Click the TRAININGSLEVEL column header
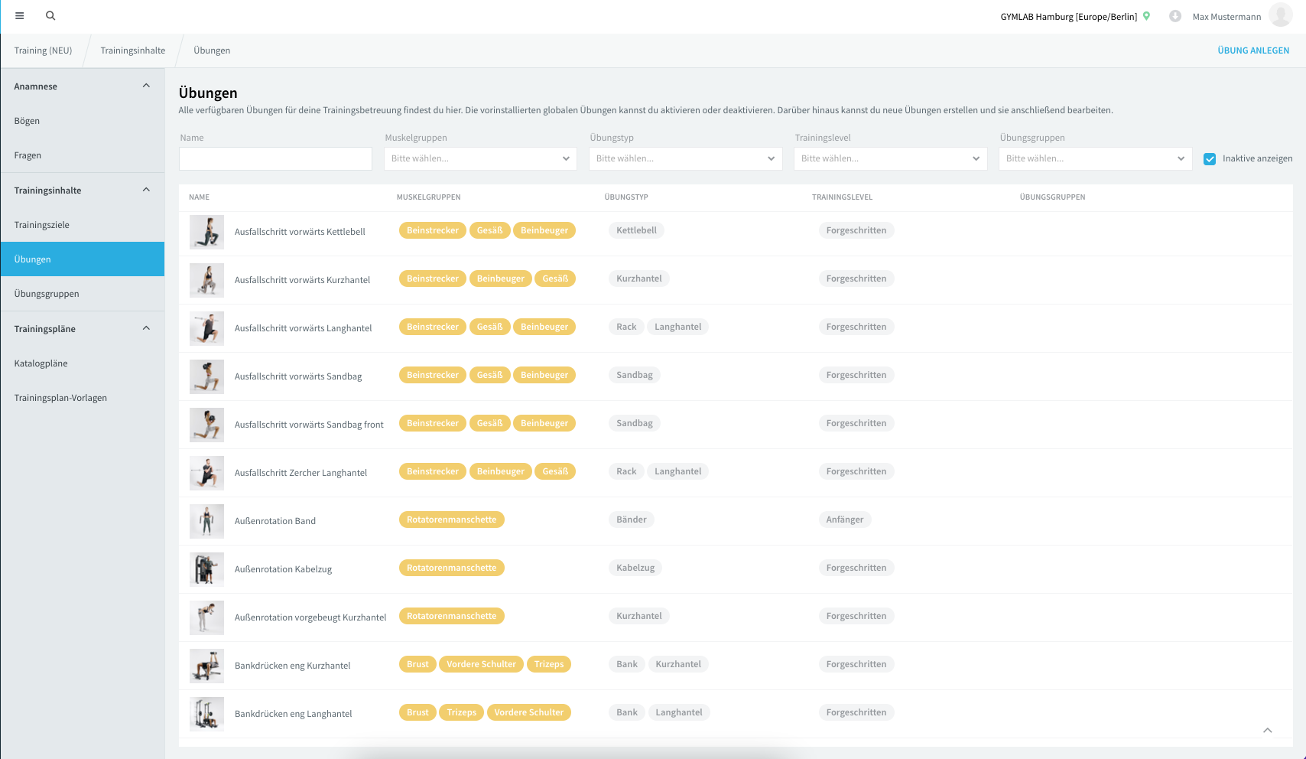This screenshot has height=759, width=1306. coord(842,197)
